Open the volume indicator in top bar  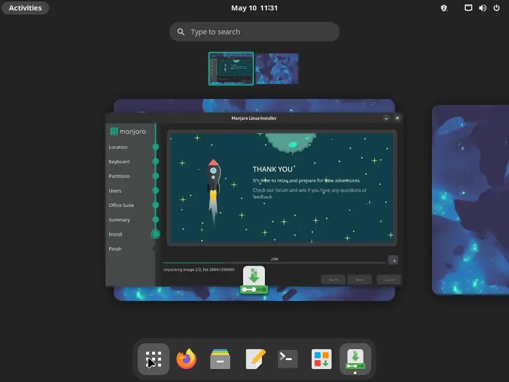[482, 8]
